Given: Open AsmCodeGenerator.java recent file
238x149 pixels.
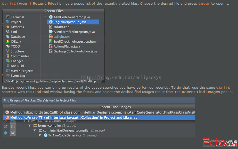Looking at the screenshot, I should click(x=70, y=17).
